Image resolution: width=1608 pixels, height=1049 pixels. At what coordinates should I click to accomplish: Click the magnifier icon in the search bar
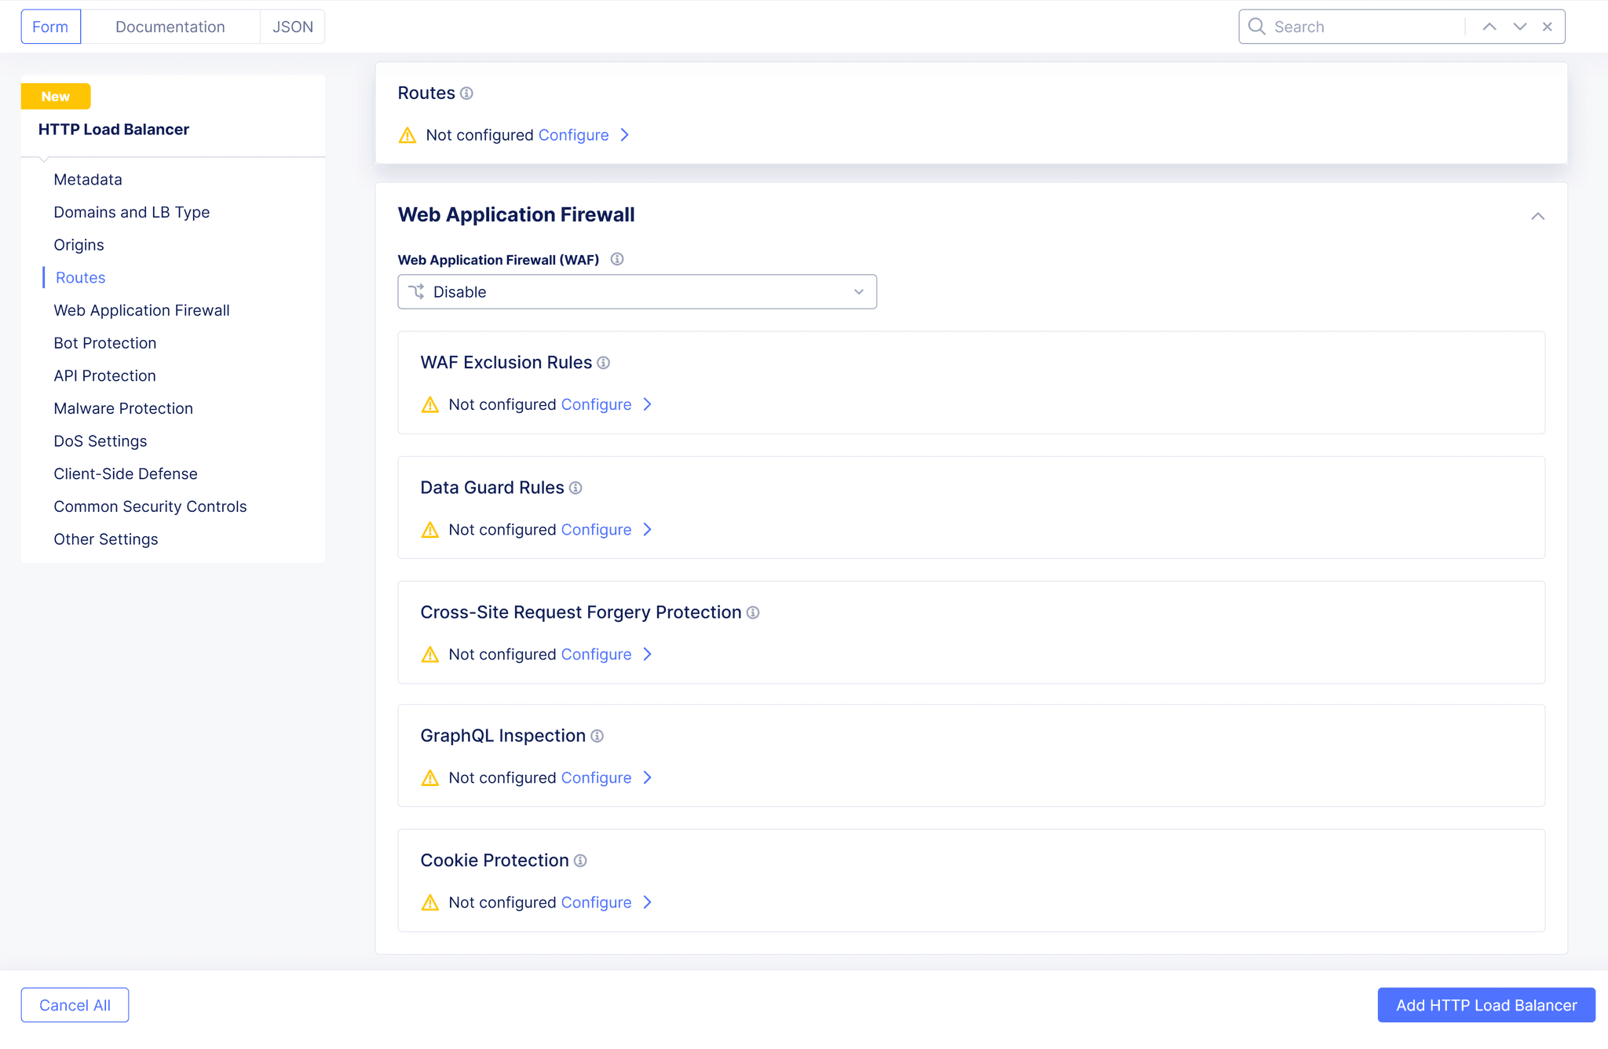pos(1257,26)
